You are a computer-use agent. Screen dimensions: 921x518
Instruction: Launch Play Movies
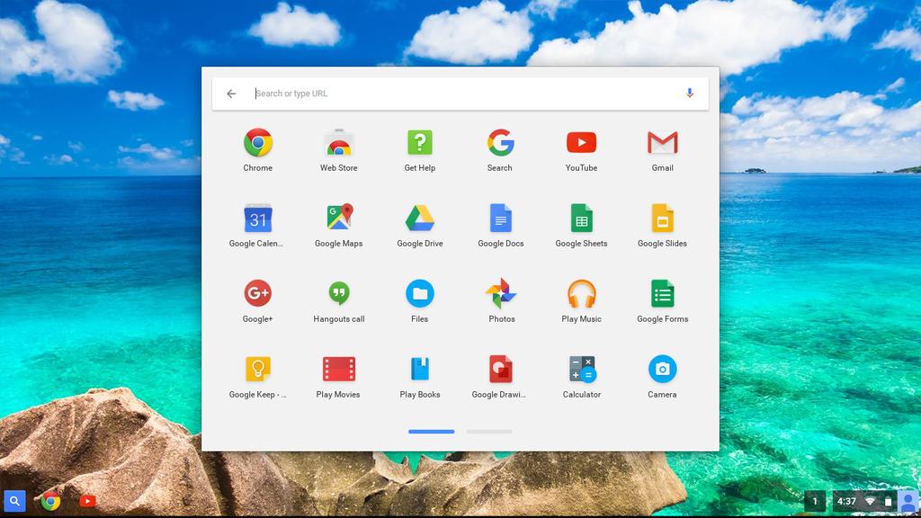click(339, 369)
